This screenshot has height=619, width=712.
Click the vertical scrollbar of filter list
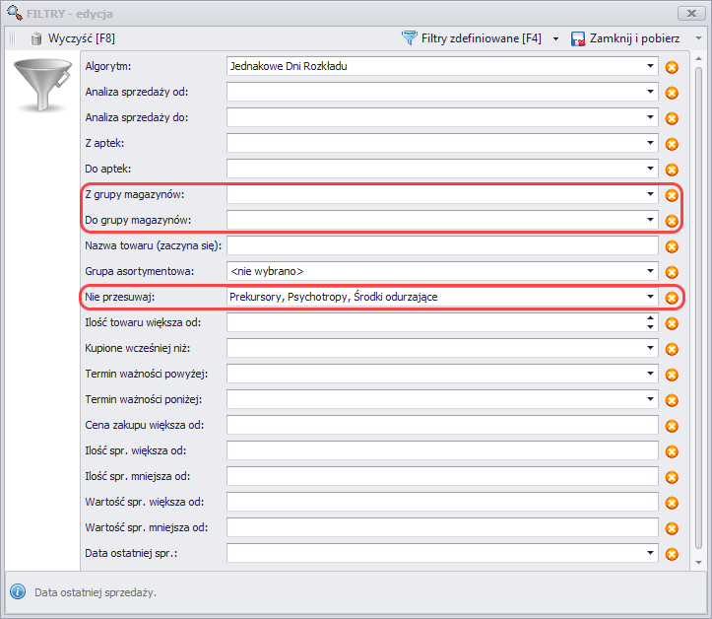698,296
